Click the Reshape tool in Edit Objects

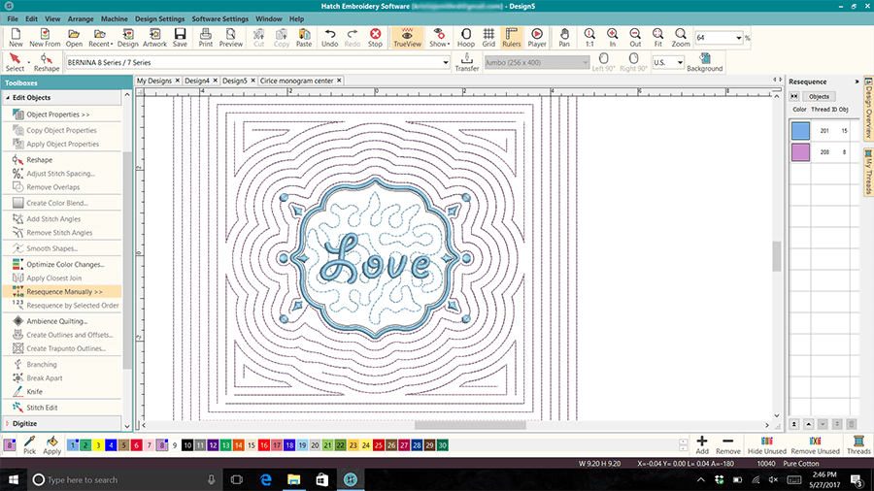point(39,159)
